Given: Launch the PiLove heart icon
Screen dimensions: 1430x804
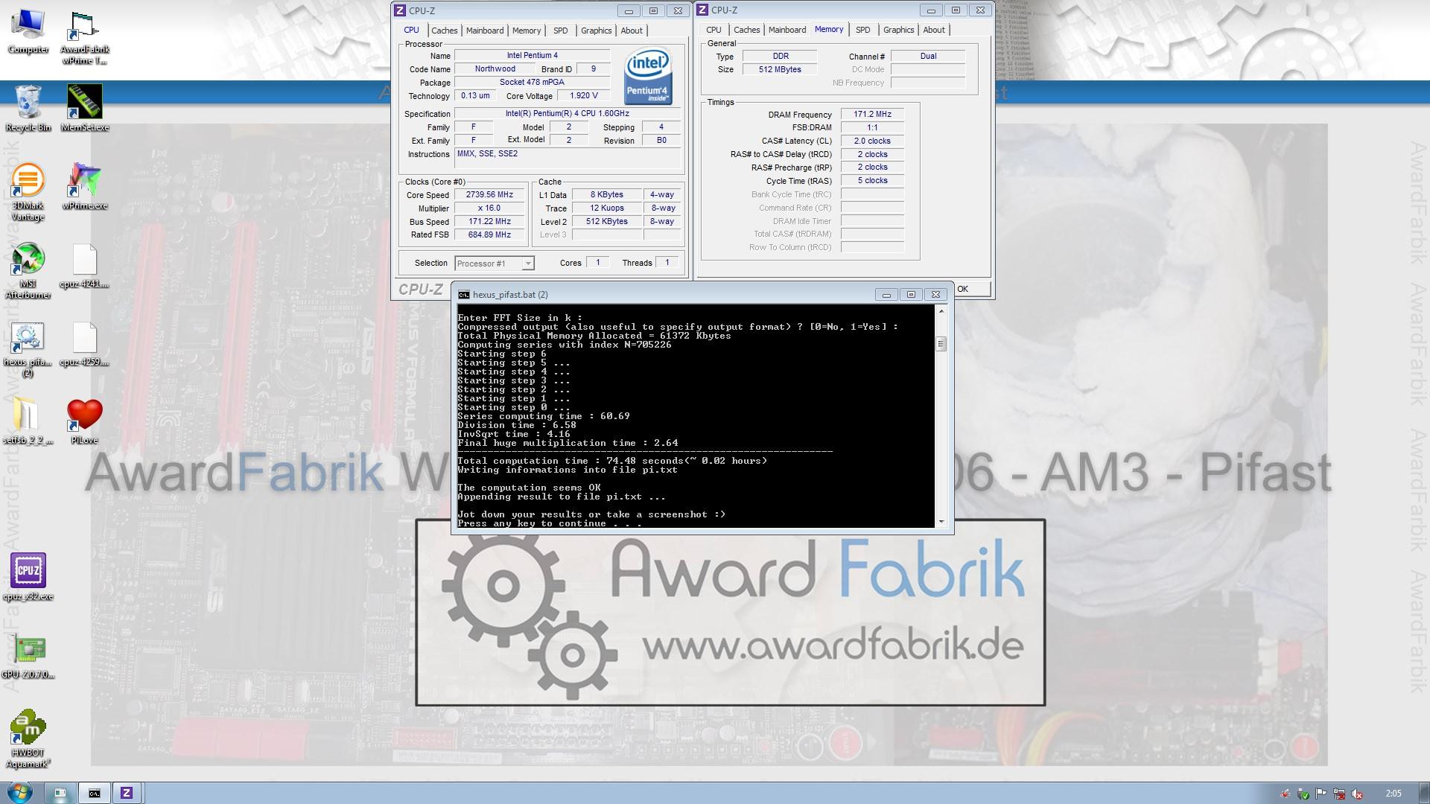Looking at the screenshot, I should click(85, 421).
